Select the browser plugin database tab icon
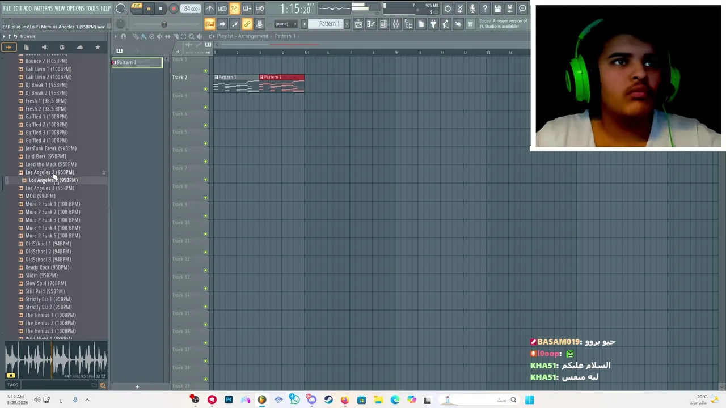 (x=44, y=48)
